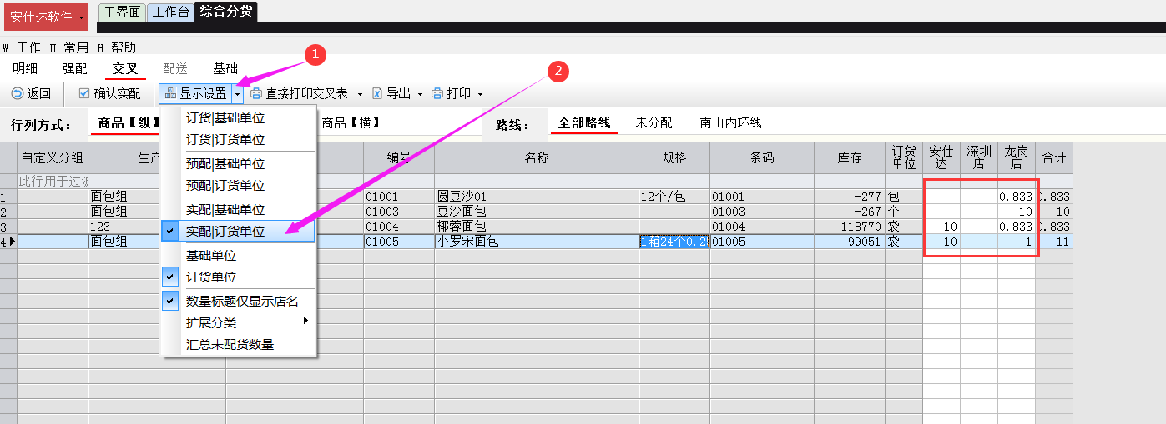
Task: Select the 配送 sub-tab
Action: coord(175,69)
